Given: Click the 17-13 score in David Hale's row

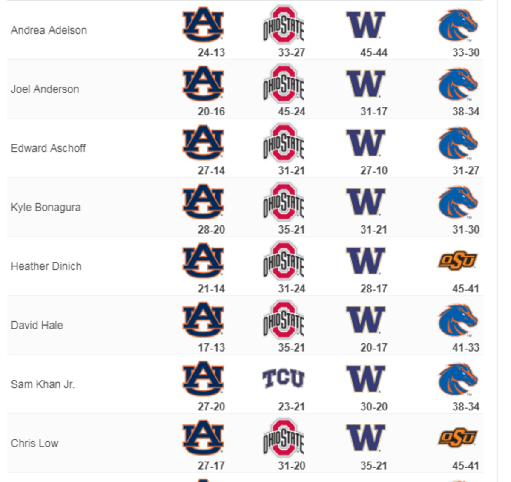Looking at the screenshot, I should (211, 348).
